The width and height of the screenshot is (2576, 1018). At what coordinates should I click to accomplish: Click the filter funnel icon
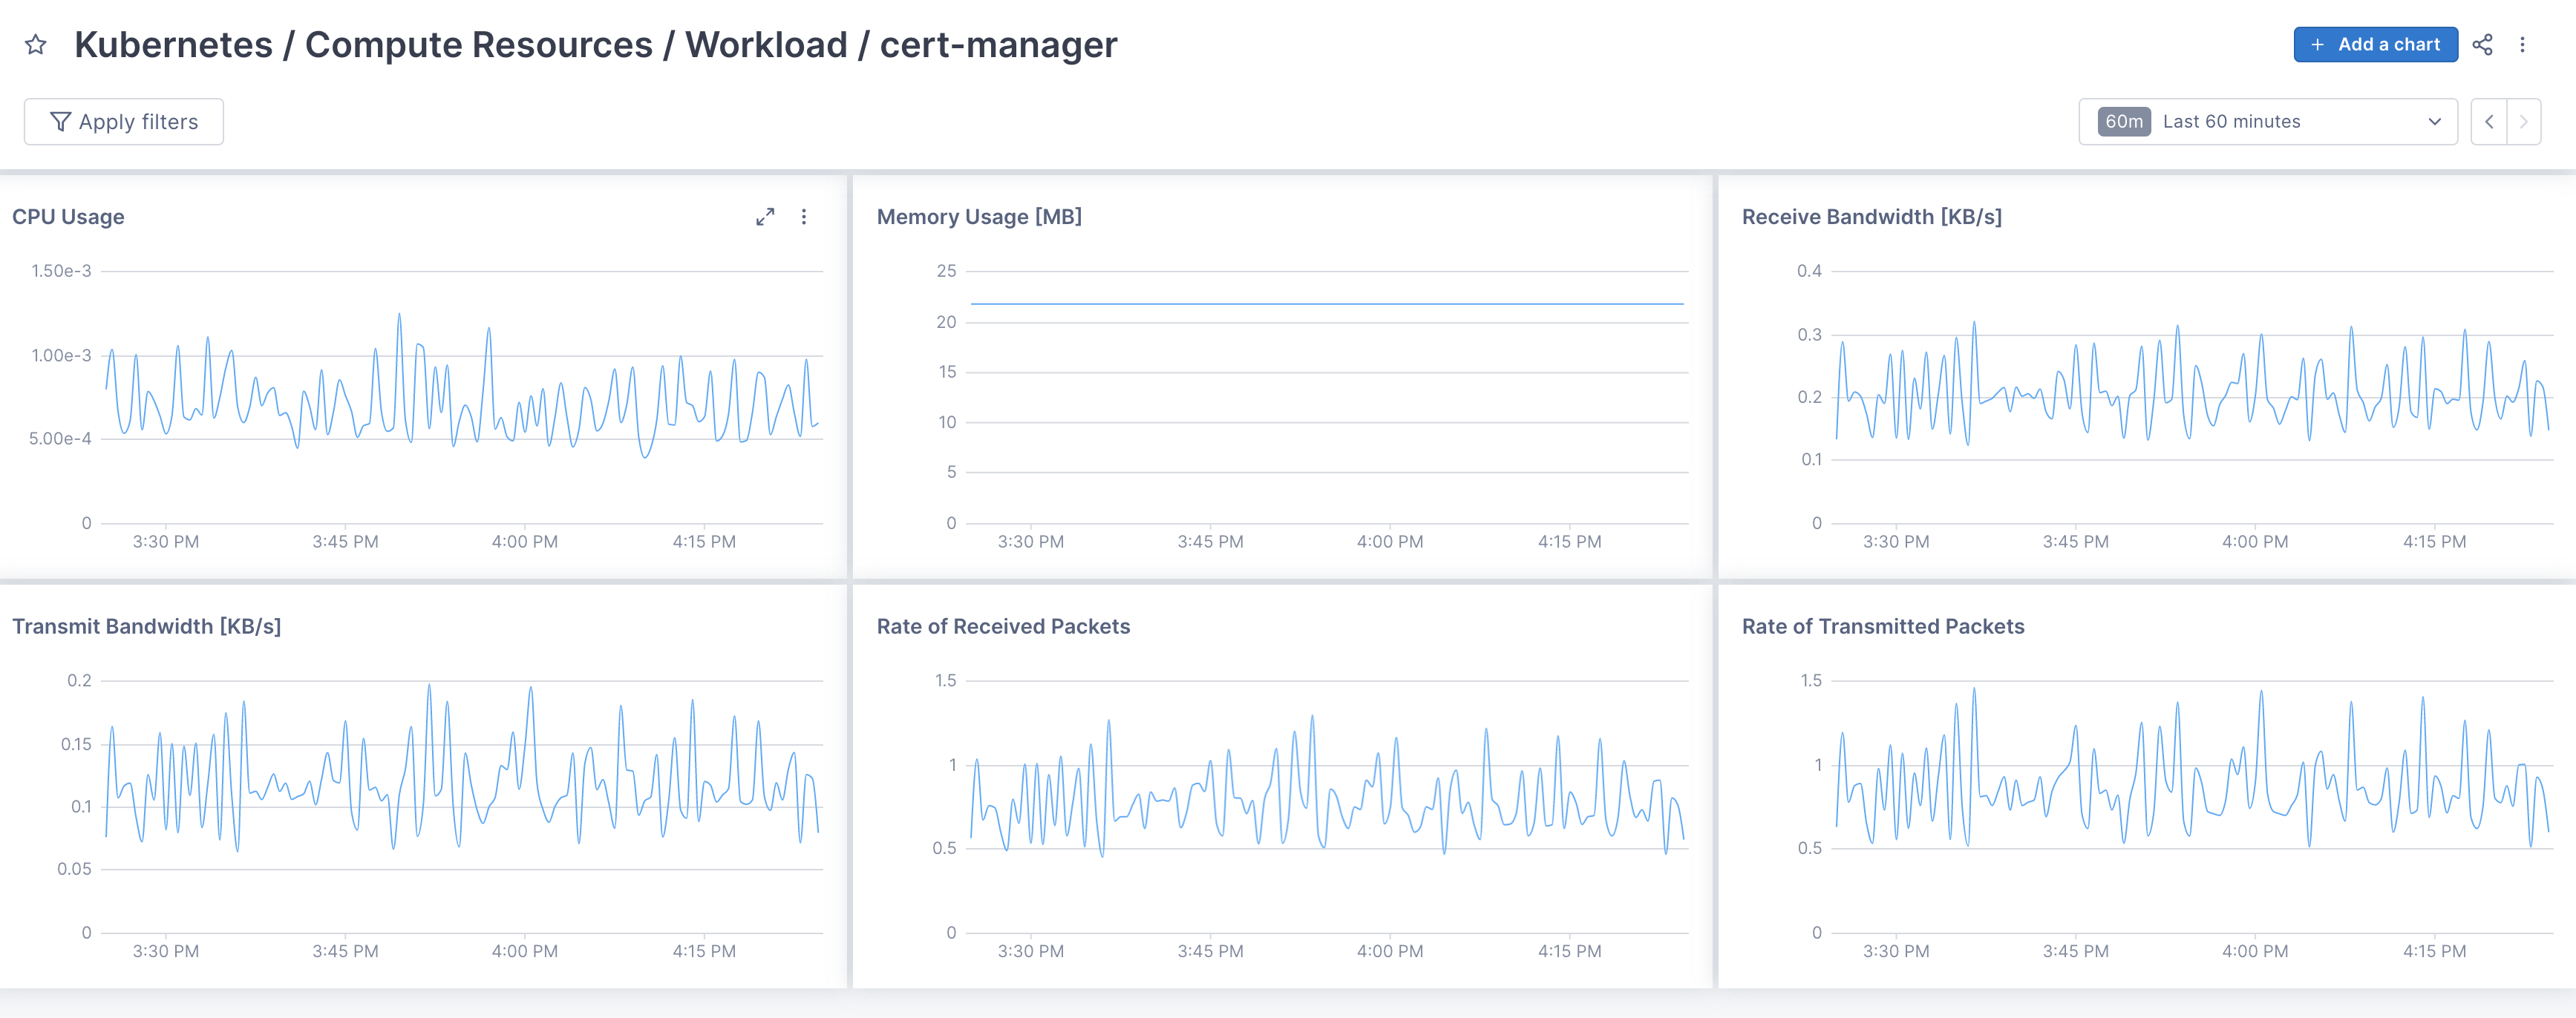(x=61, y=121)
